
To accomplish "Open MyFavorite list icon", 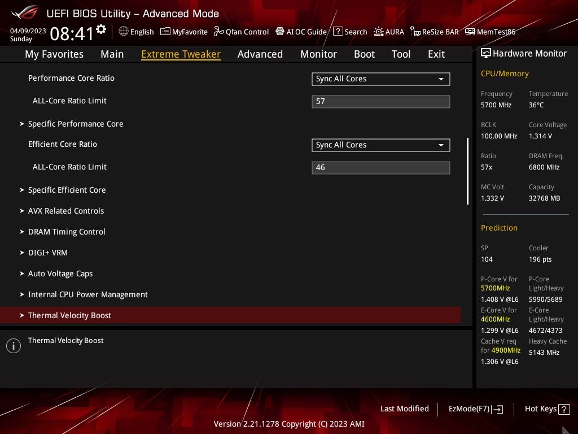I will [165, 32].
